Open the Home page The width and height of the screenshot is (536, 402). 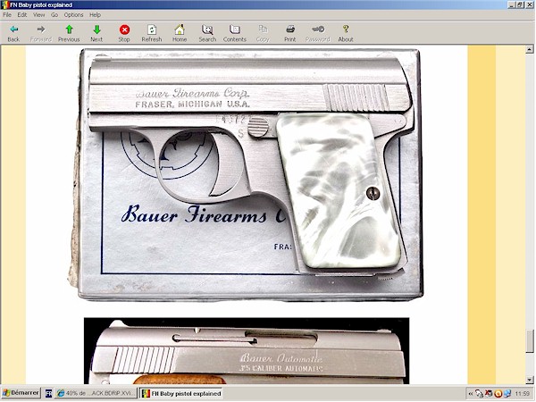[180, 34]
